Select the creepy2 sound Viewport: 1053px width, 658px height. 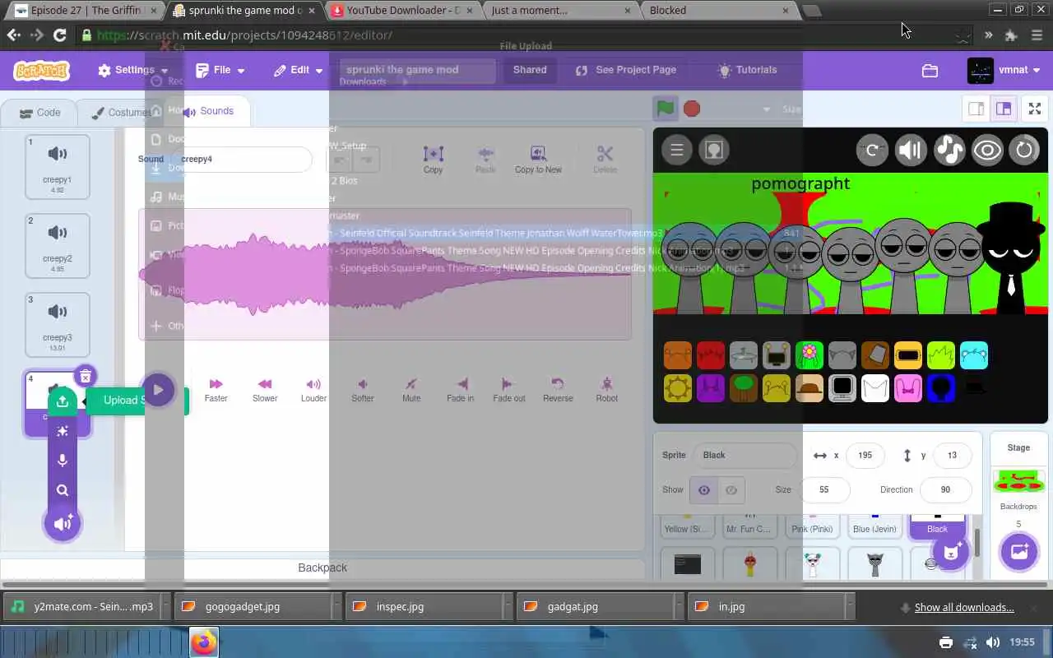[58, 246]
